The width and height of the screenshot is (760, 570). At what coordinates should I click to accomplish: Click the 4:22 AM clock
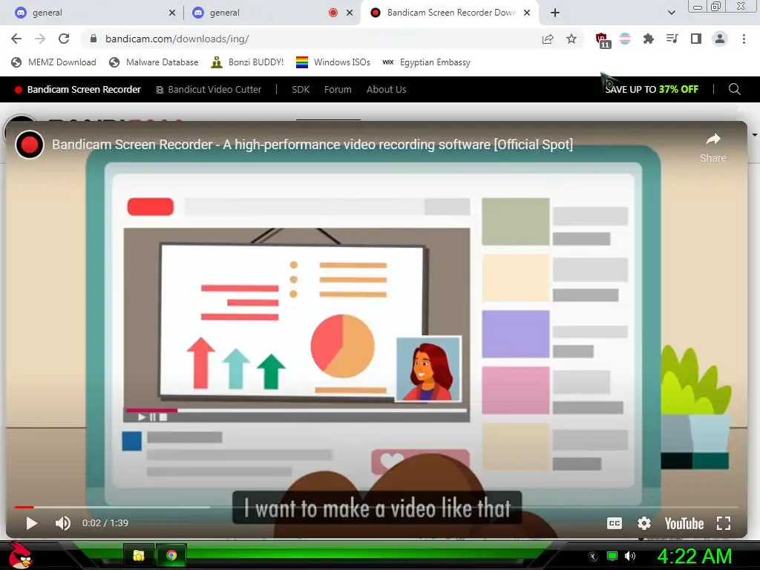pyautogui.click(x=695, y=557)
